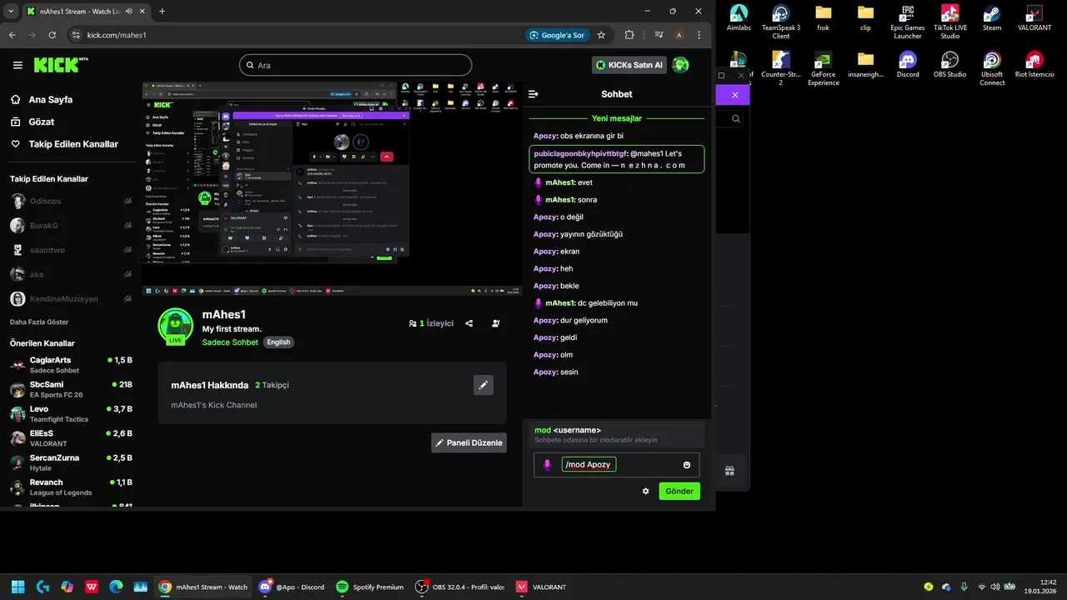Switch to Discord @Apo in taskbar

click(292, 587)
